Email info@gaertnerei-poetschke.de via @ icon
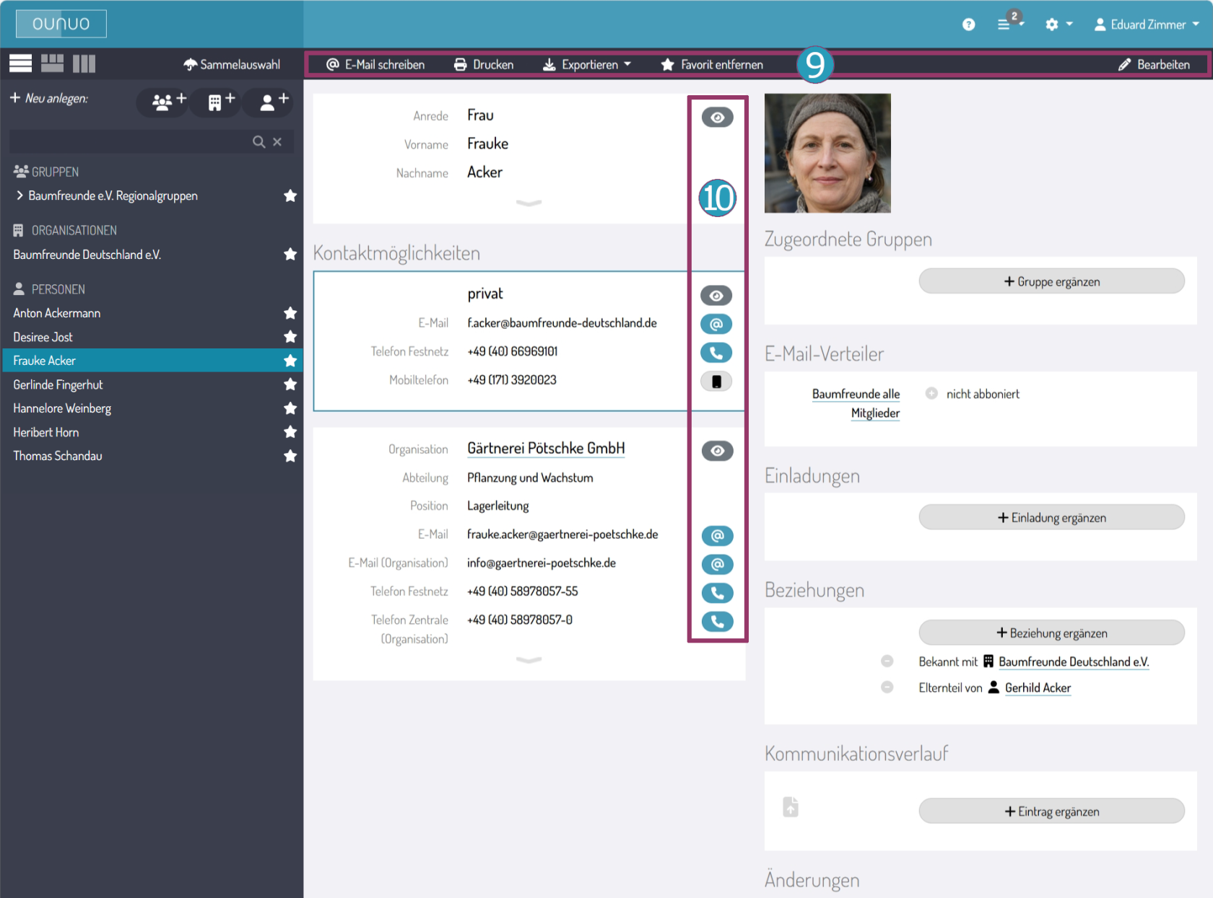This screenshot has height=898, width=1213. [717, 564]
